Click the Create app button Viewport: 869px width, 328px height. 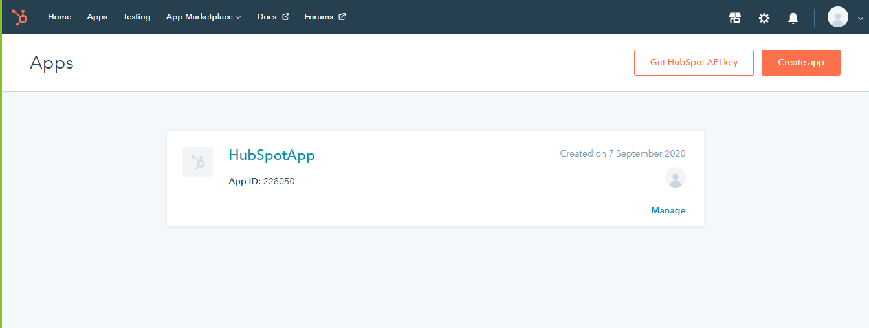pyautogui.click(x=801, y=63)
